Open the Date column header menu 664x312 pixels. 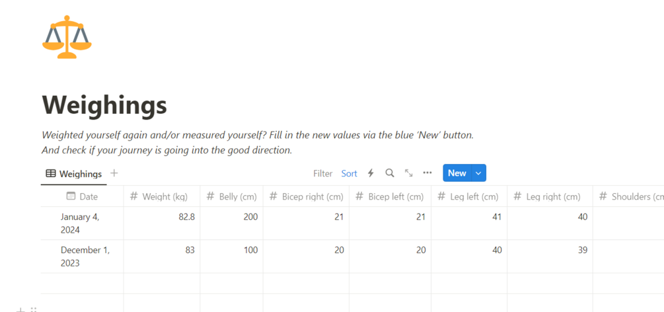[x=82, y=196]
